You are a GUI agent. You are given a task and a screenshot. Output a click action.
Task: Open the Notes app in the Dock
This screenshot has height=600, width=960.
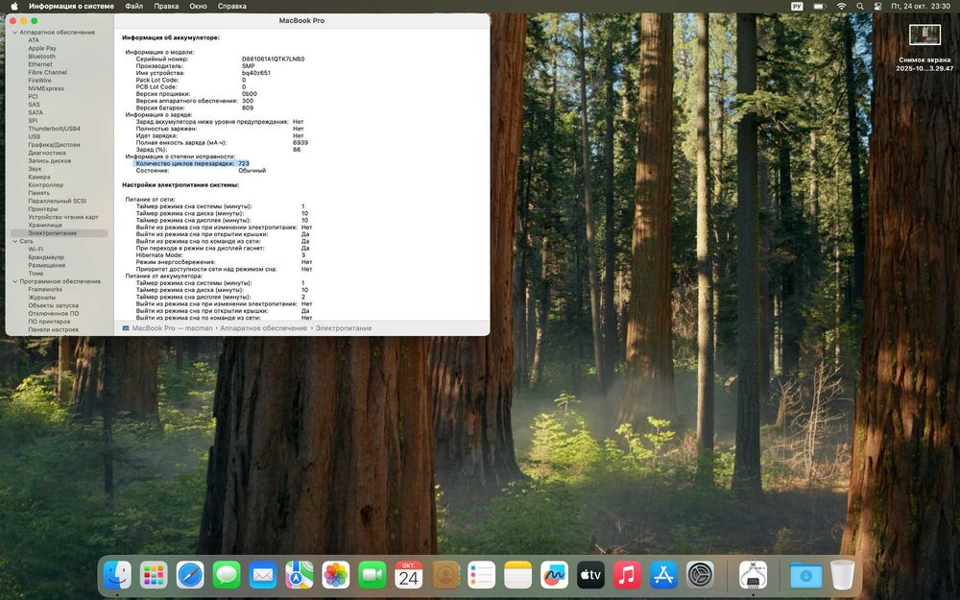click(518, 575)
